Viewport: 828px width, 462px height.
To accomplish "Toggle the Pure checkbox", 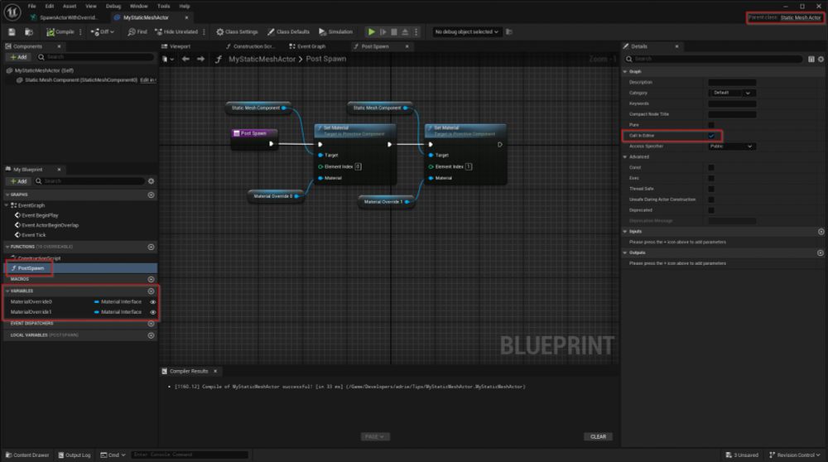I will tap(711, 125).
